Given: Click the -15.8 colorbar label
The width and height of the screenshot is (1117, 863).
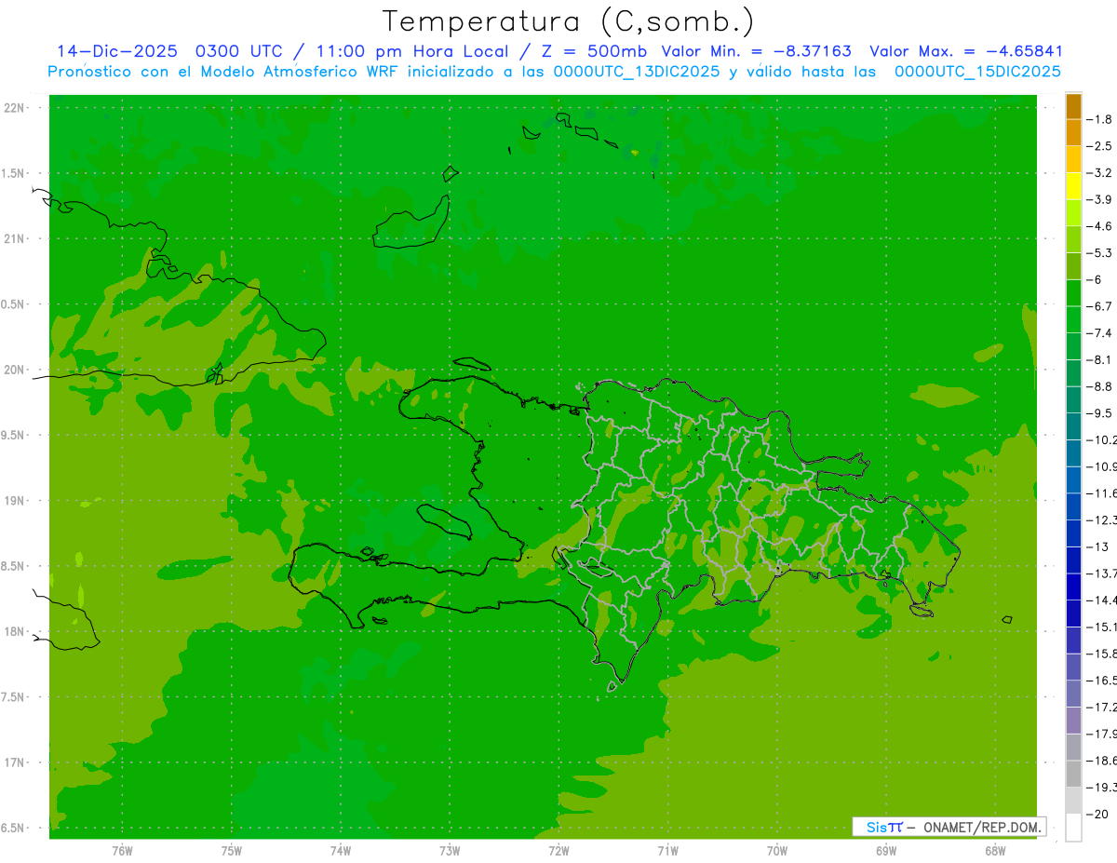Looking at the screenshot, I should 1101,654.
